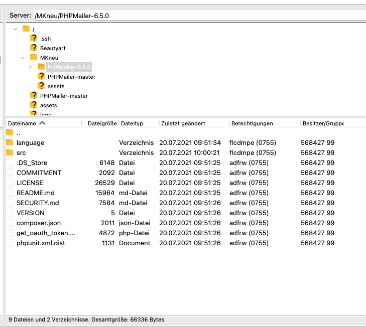Click the parent directory '..' folder icon
Viewport: 366px width, 327px height.
coord(10,133)
